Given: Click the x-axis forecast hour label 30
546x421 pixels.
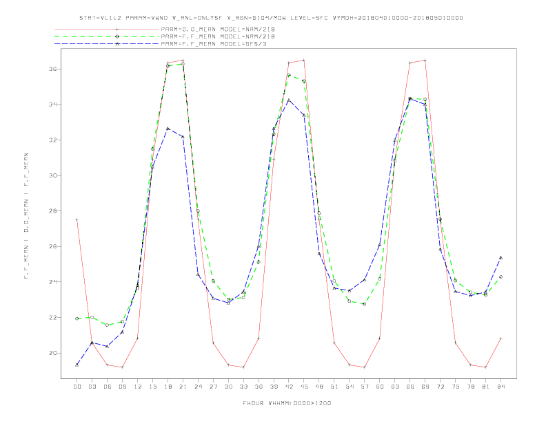Looking at the screenshot, I should [x=228, y=387].
